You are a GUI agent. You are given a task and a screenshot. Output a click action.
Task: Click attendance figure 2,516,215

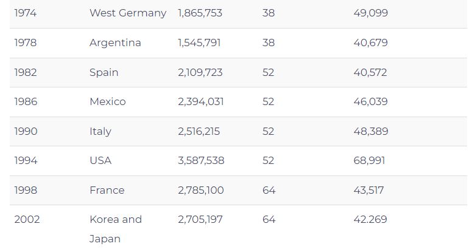click(199, 131)
